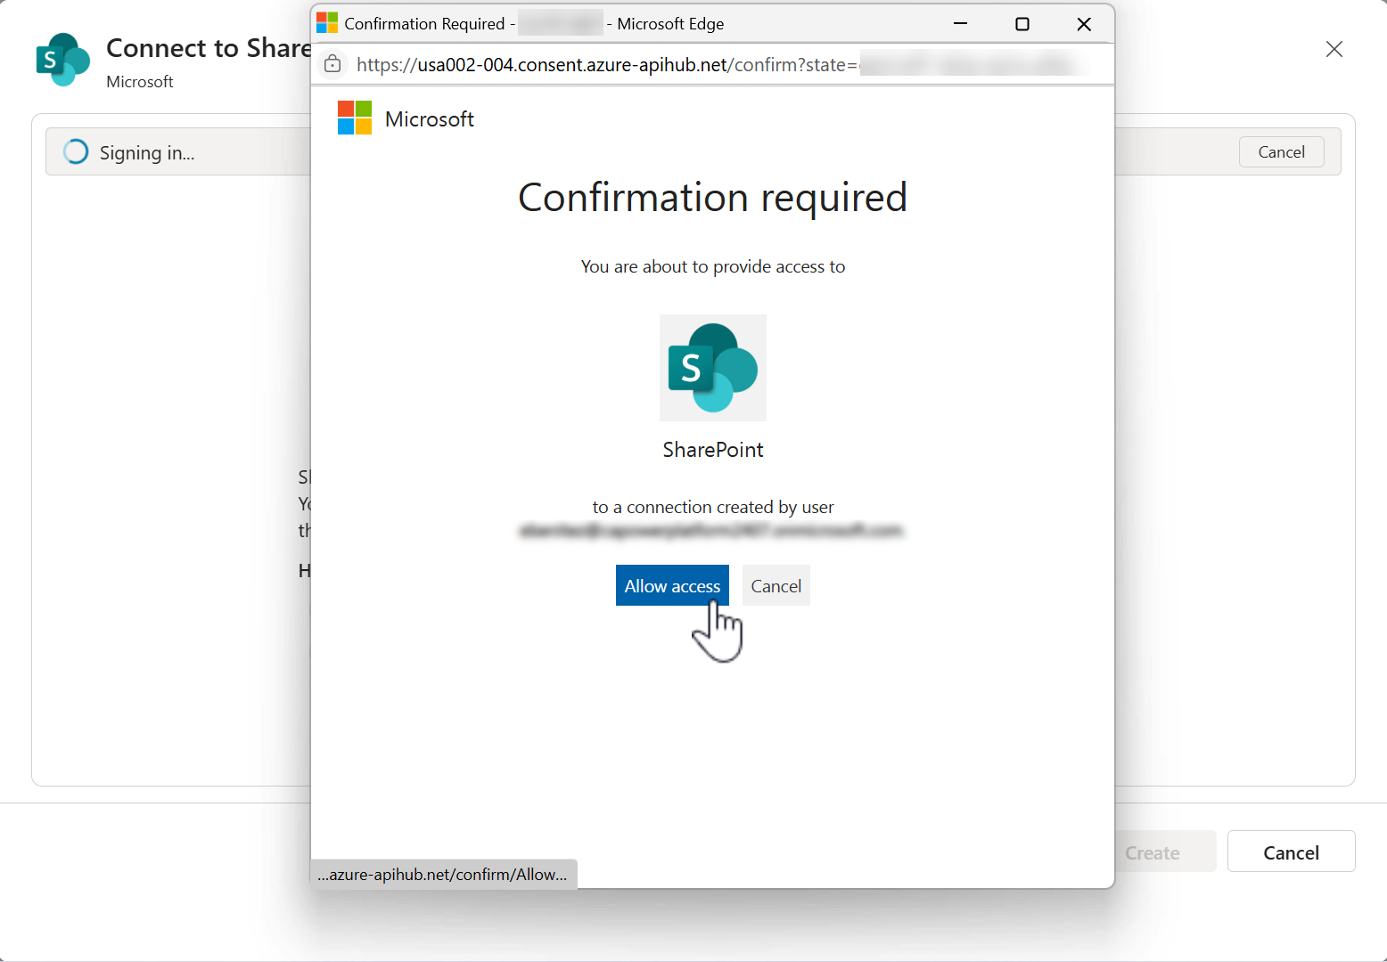Click the SharePoint icon beside Connect to SharePoint
1387x962 pixels.
pyautogui.click(x=62, y=60)
